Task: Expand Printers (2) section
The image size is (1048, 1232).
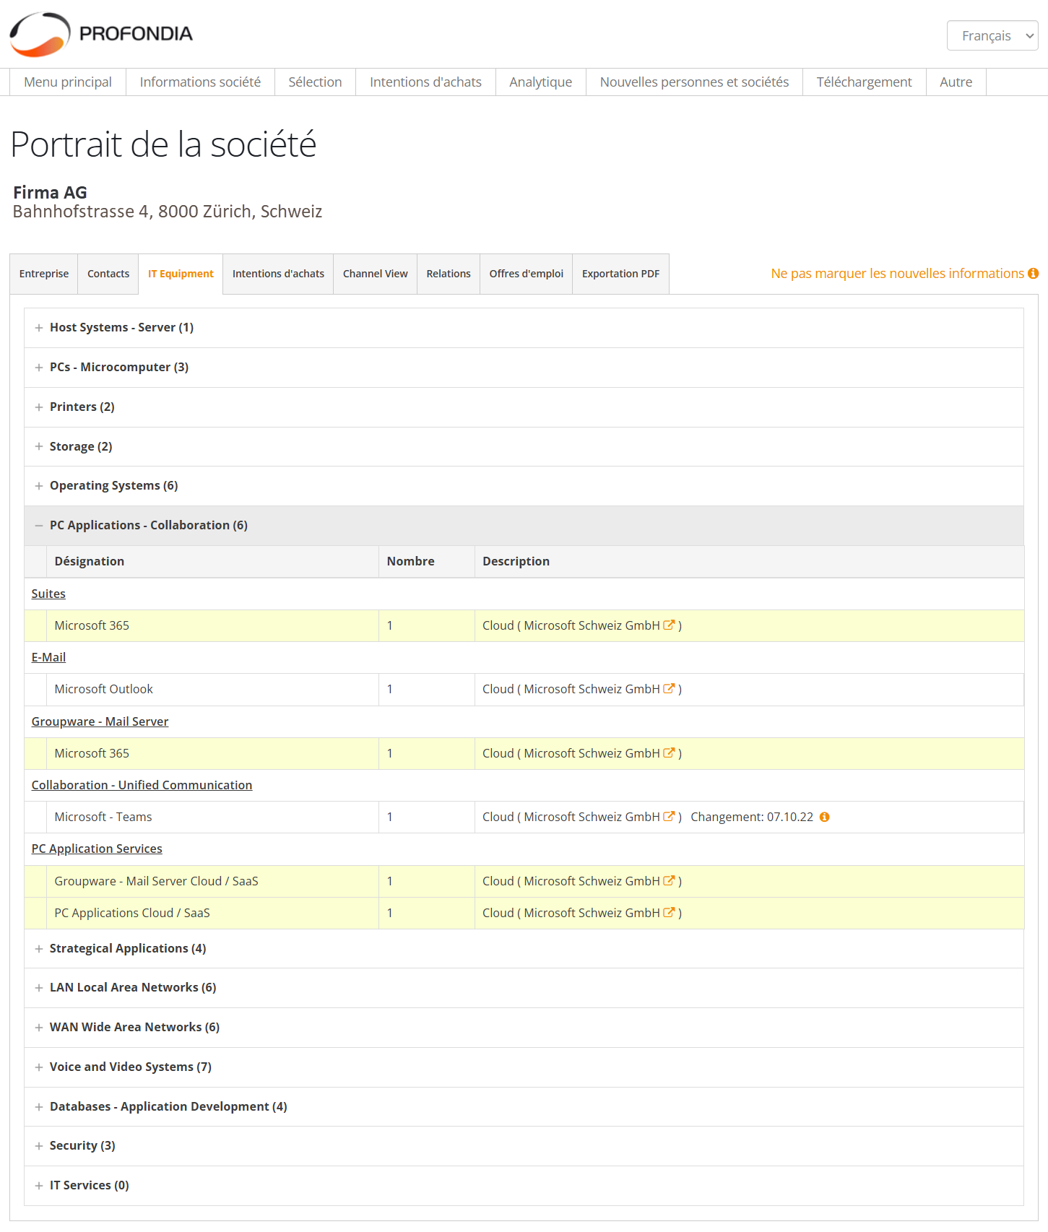Action: point(524,407)
